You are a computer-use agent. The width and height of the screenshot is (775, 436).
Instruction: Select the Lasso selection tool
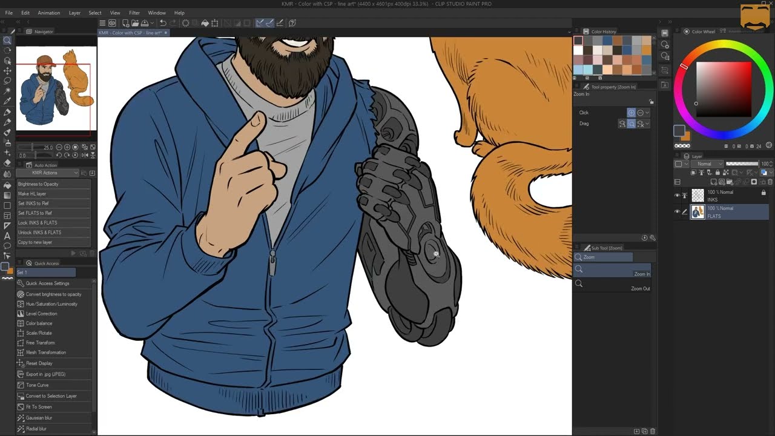(7, 81)
